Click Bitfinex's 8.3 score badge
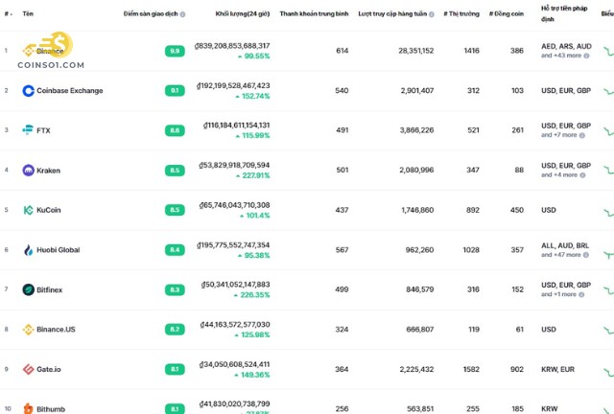This screenshot has width=614, height=414. pyautogui.click(x=175, y=289)
